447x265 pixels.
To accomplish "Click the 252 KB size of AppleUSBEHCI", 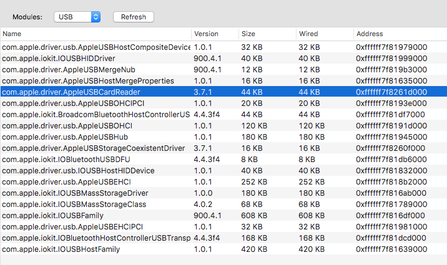I will [254, 182].
